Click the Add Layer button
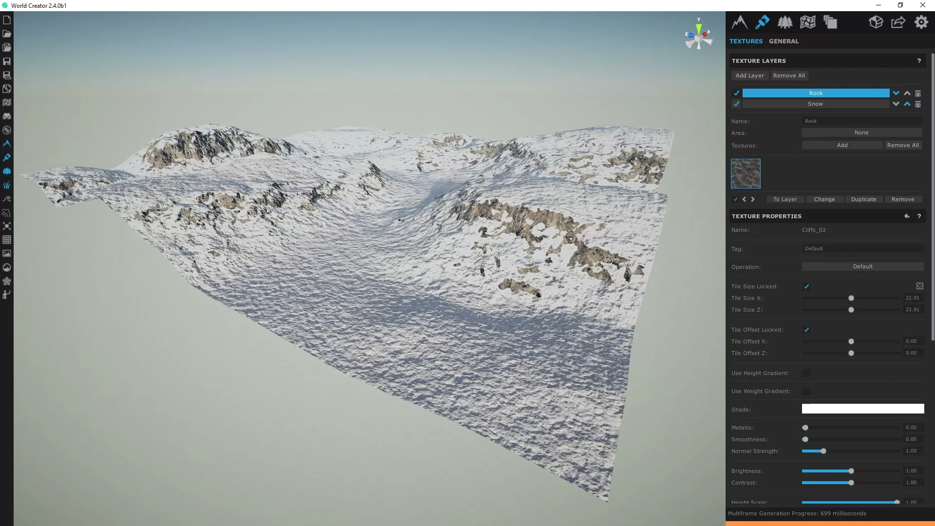 tap(749, 75)
